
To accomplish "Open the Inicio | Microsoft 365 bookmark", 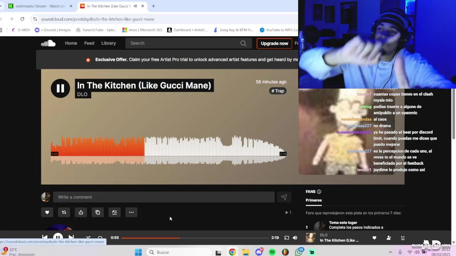I will click(142, 30).
